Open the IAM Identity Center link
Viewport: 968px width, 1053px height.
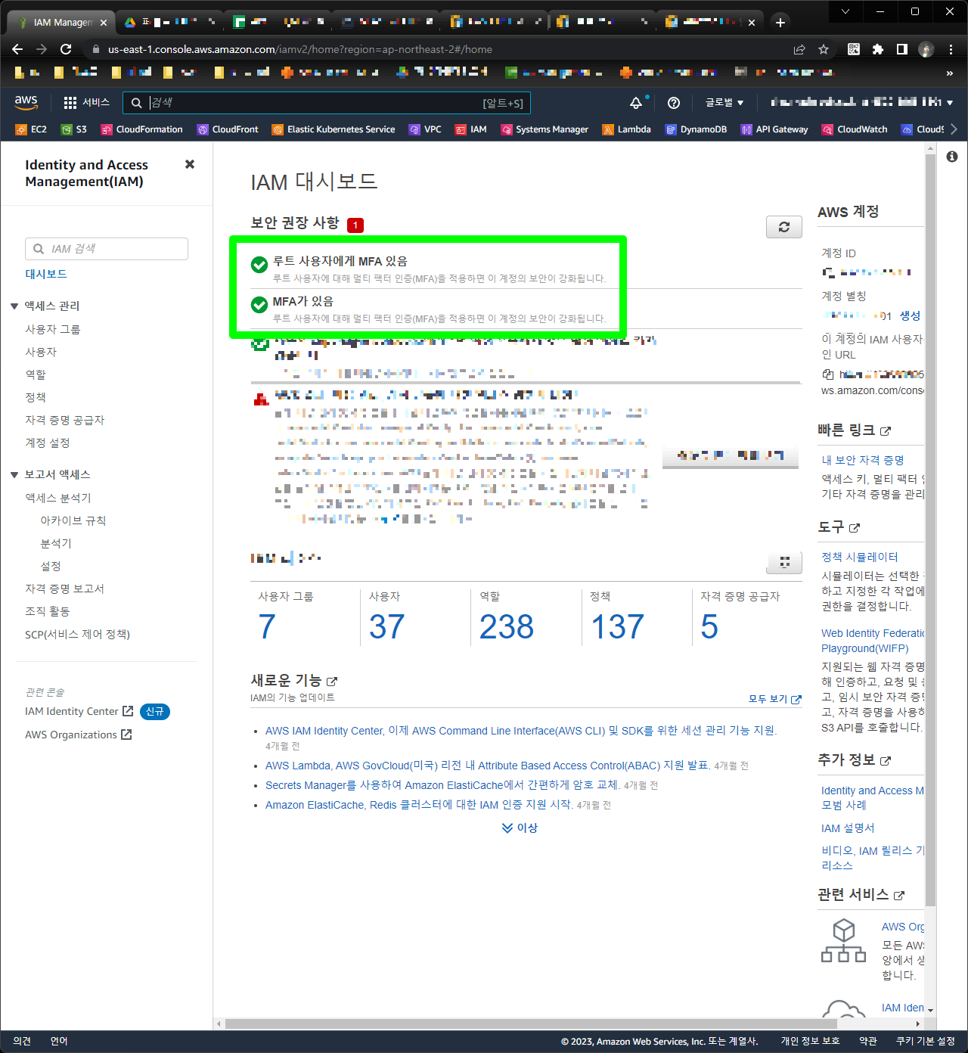coord(79,711)
